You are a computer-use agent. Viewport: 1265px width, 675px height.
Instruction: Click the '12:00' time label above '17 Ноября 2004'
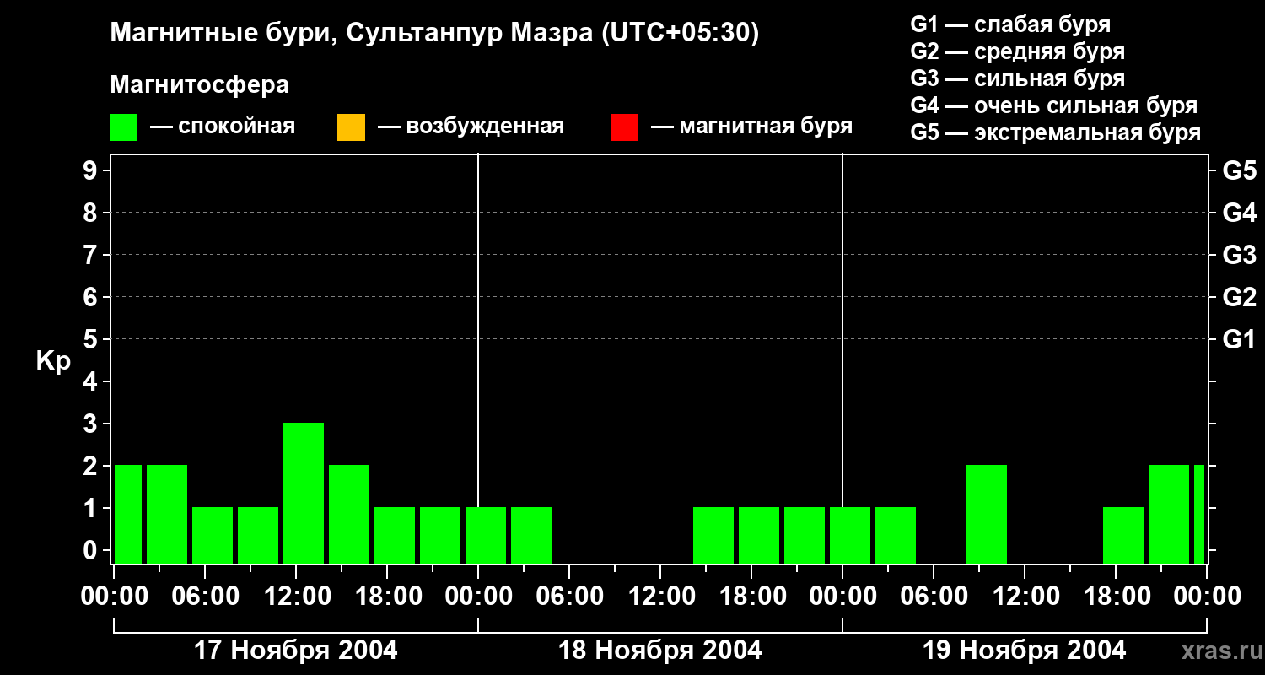click(x=296, y=597)
